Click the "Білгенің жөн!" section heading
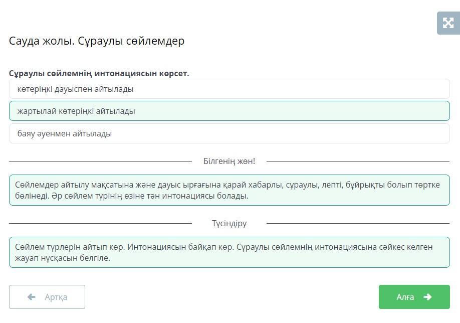Screen dimensions: 460x323 (229, 161)
